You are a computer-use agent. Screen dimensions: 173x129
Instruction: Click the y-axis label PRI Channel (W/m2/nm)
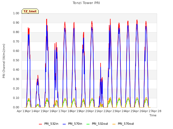[x=4, y=61]
